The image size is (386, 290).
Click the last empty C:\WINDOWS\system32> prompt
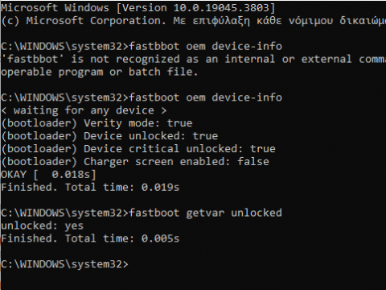[x=65, y=264]
